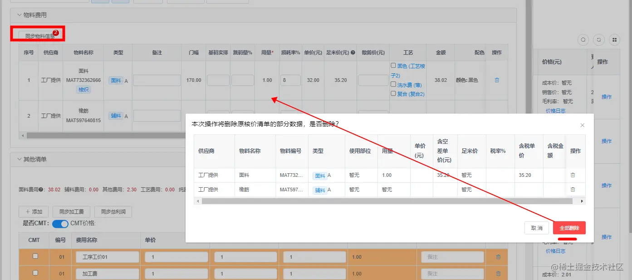
Task: Open the upper 价格日志 link in right panel
Action: point(555,111)
